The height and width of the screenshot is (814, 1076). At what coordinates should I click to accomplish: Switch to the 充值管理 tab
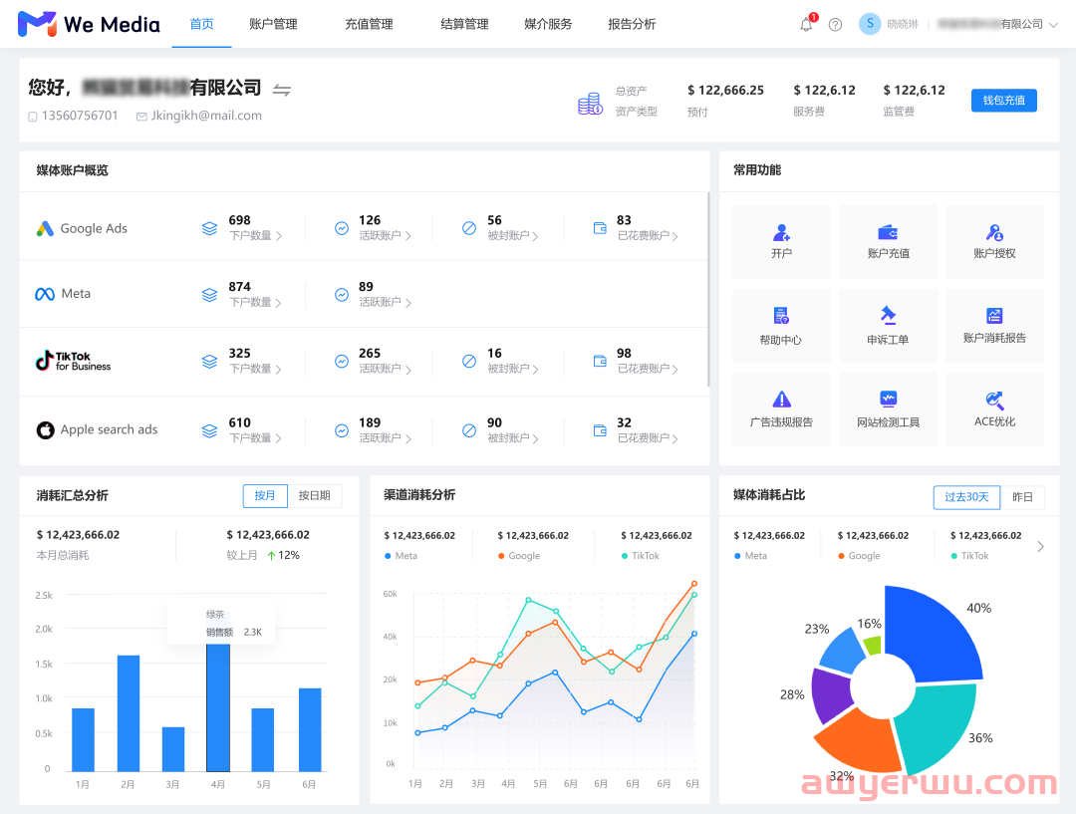click(x=368, y=24)
